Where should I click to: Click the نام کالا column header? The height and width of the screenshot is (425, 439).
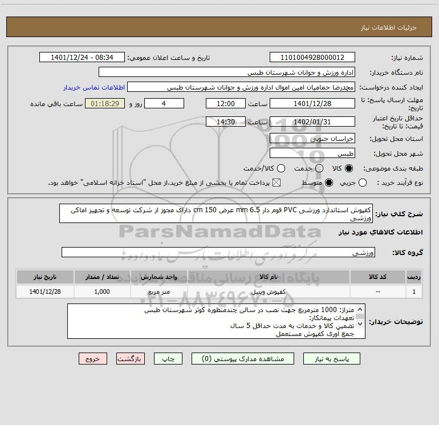pos(269,277)
